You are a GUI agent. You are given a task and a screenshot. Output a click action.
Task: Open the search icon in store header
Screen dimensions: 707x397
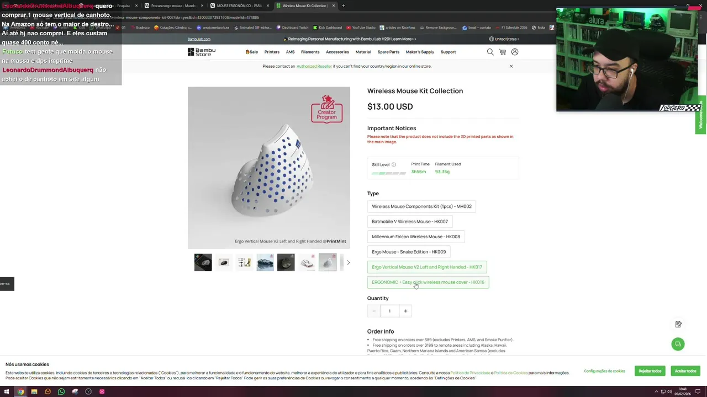(490, 52)
